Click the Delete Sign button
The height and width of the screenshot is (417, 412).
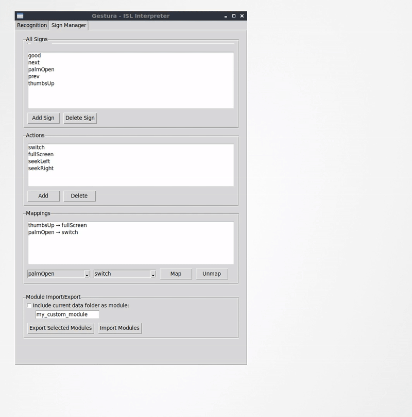pyautogui.click(x=80, y=118)
